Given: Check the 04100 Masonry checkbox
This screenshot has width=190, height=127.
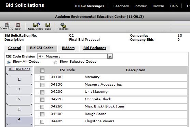Looking at the screenshot, I should click(x=42, y=78).
